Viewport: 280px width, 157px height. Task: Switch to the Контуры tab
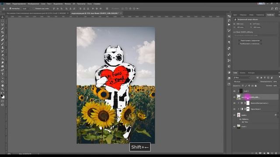(251, 73)
